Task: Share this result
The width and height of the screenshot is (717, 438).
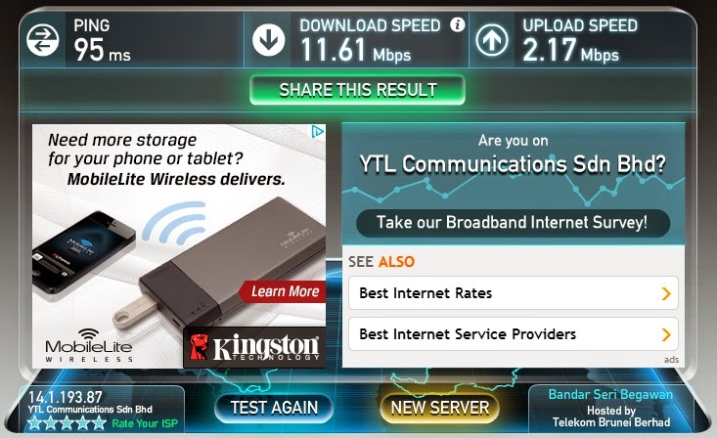Action: (x=358, y=90)
